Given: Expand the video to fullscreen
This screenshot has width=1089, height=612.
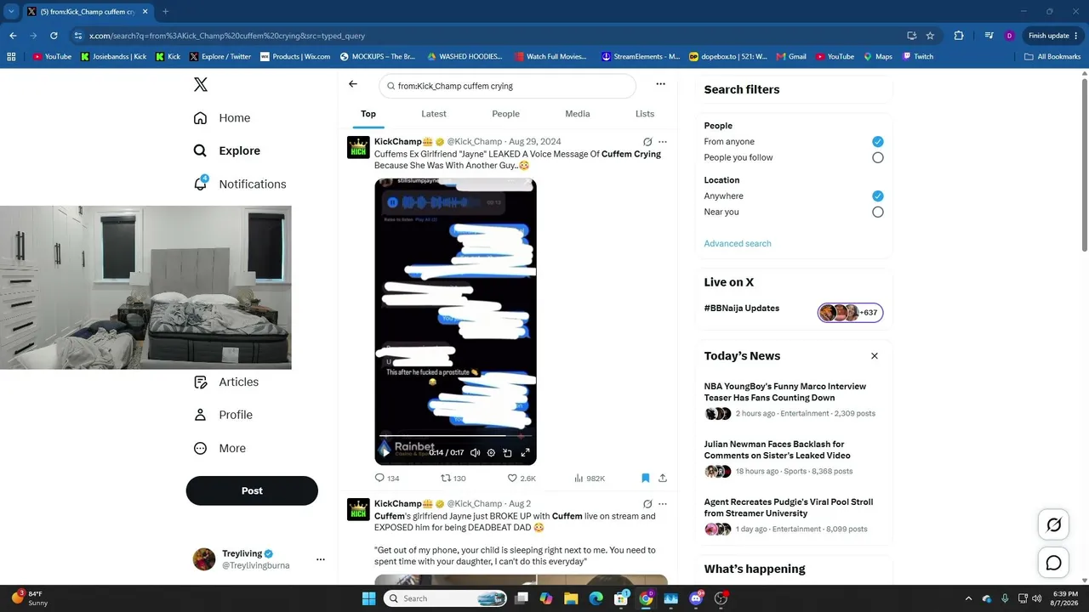Looking at the screenshot, I should pos(525,452).
